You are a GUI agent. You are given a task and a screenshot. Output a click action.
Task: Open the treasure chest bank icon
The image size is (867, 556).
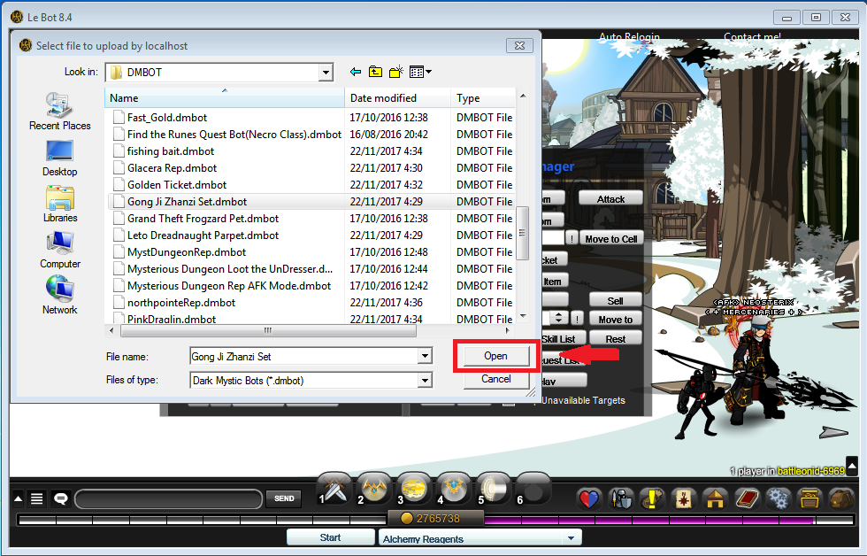tap(810, 499)
